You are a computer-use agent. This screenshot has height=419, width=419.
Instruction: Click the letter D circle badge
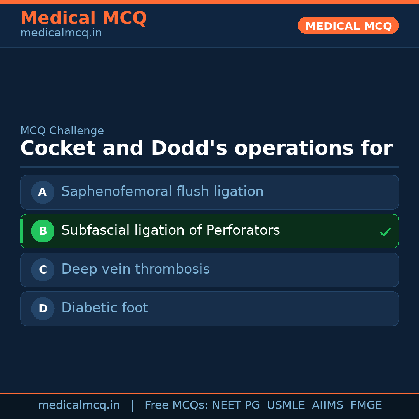pyautogui.click(x=43, y=308)
